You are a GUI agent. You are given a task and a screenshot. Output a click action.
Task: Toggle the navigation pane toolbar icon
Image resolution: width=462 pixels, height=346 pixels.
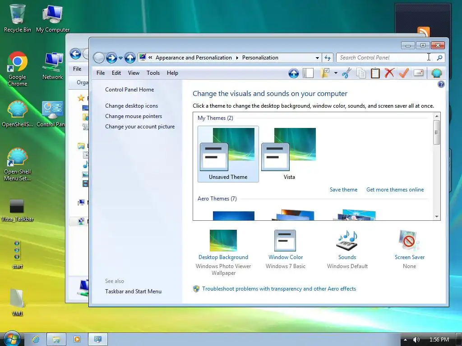[308, 73]
